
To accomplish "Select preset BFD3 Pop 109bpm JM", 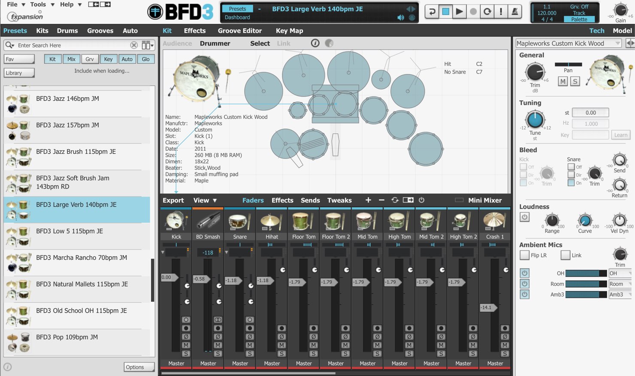I will coord(77,341).
